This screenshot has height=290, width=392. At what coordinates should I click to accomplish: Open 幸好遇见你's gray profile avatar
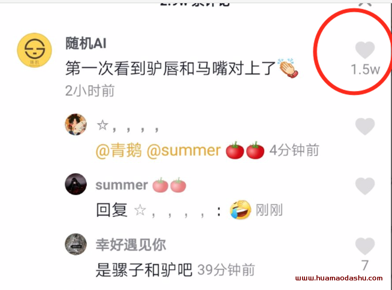tap(76, 244)
